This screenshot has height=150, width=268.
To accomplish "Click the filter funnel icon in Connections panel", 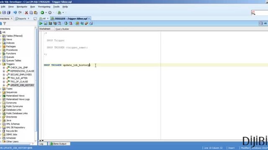I will point(5,23).
